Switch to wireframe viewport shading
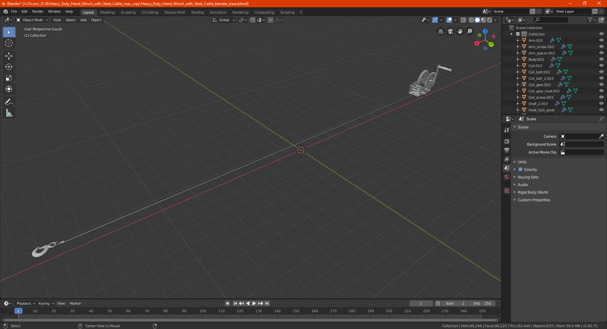Screen dimensions: 607x329 [471, 20]
